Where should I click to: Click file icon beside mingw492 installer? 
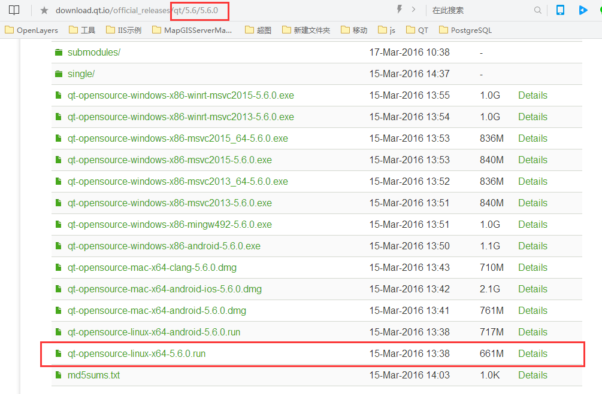pyautogui.click(x=58, y=224)
